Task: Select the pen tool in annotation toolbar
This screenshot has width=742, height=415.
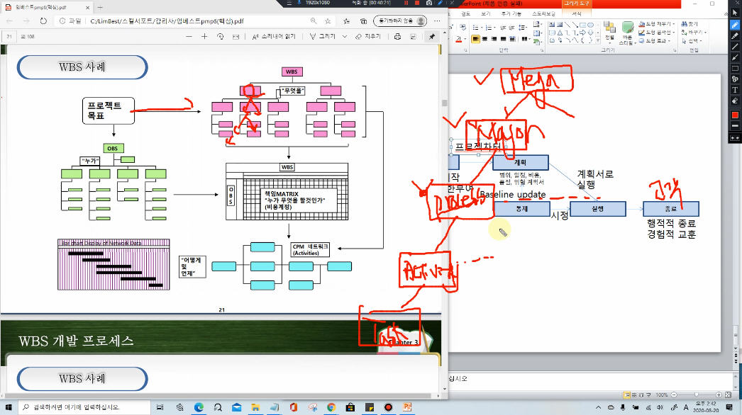Action: pyautogui.click(x=734, y=25)
